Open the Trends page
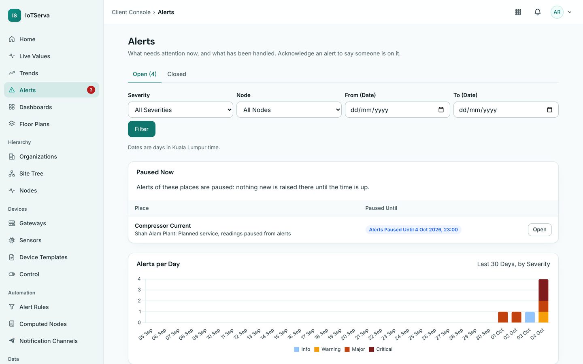 51,73
